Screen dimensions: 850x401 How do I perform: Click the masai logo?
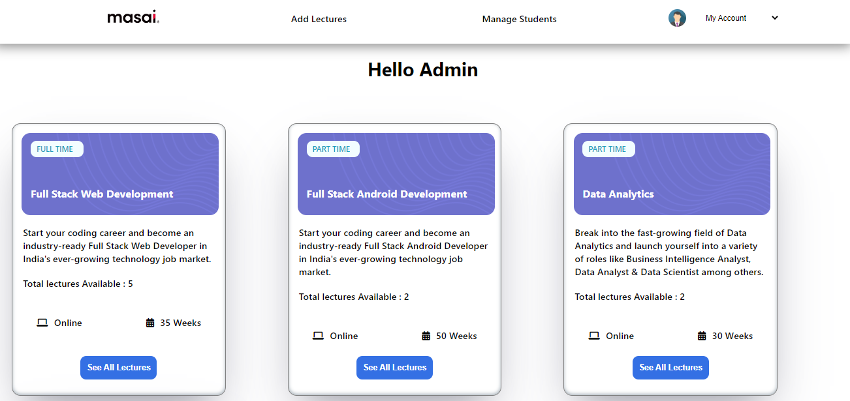133,18
